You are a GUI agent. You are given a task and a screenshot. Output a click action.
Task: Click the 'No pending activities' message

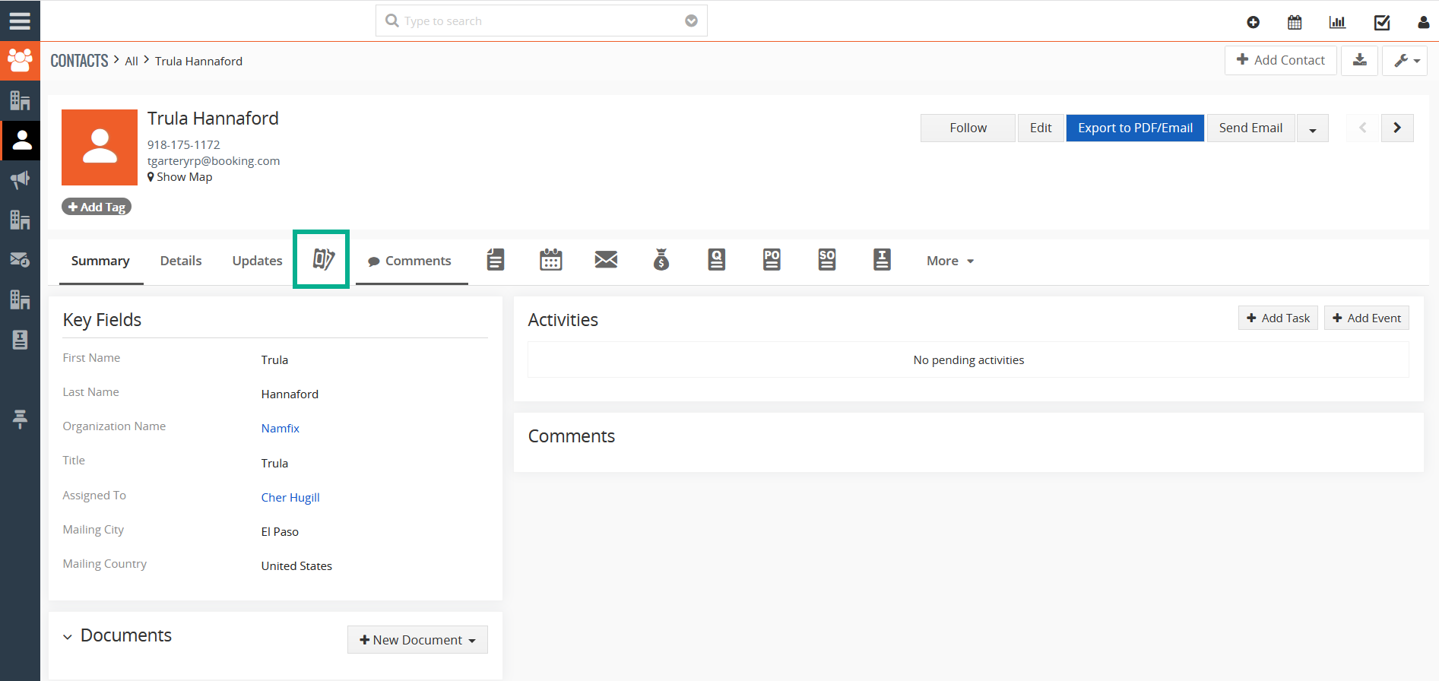(x=968, y=360)
